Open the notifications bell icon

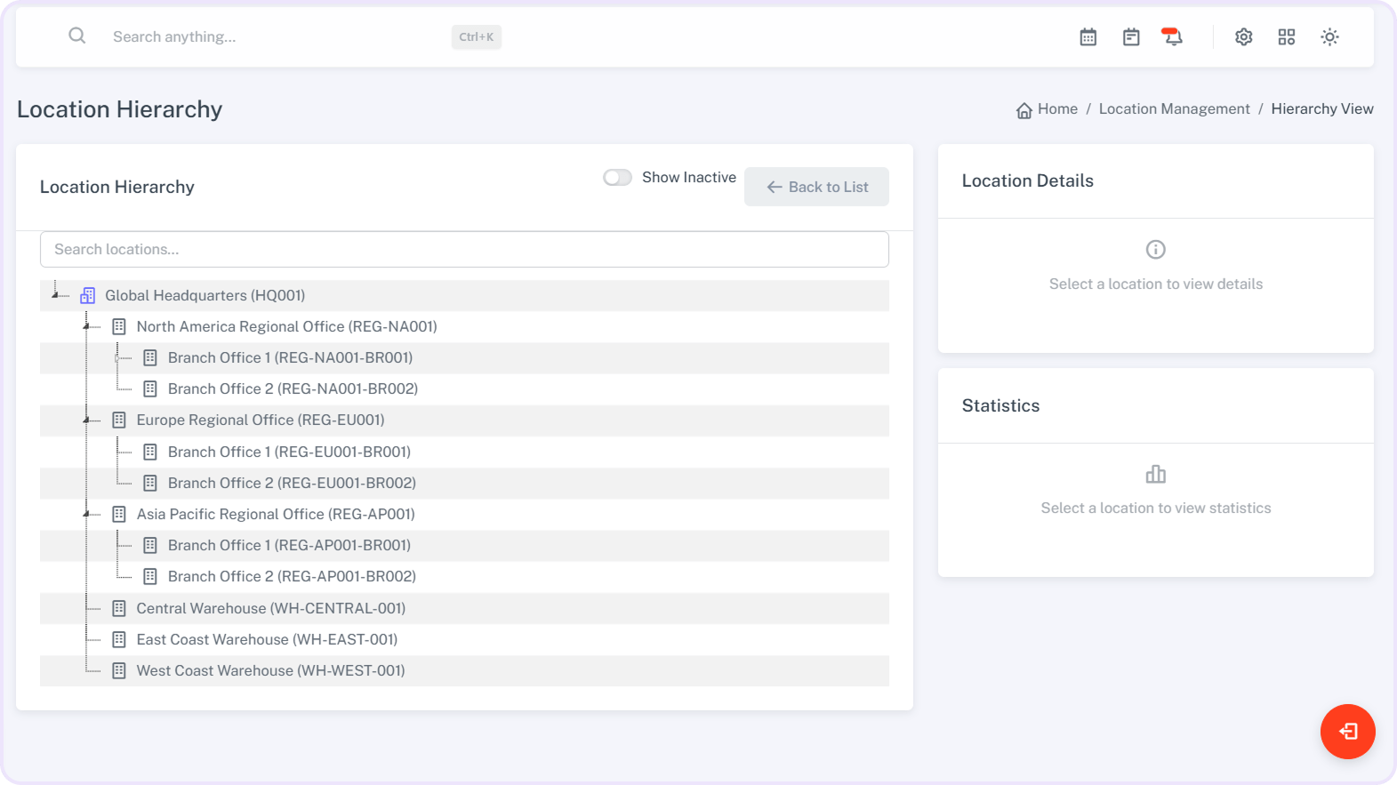click(x=1173, y=37)
